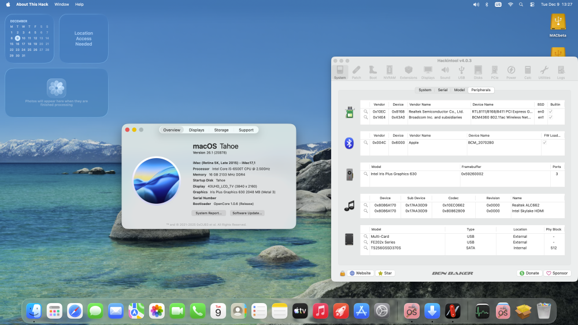Open Finder from the Dock
The image size is (578, 325).
(x=34, y=311)
